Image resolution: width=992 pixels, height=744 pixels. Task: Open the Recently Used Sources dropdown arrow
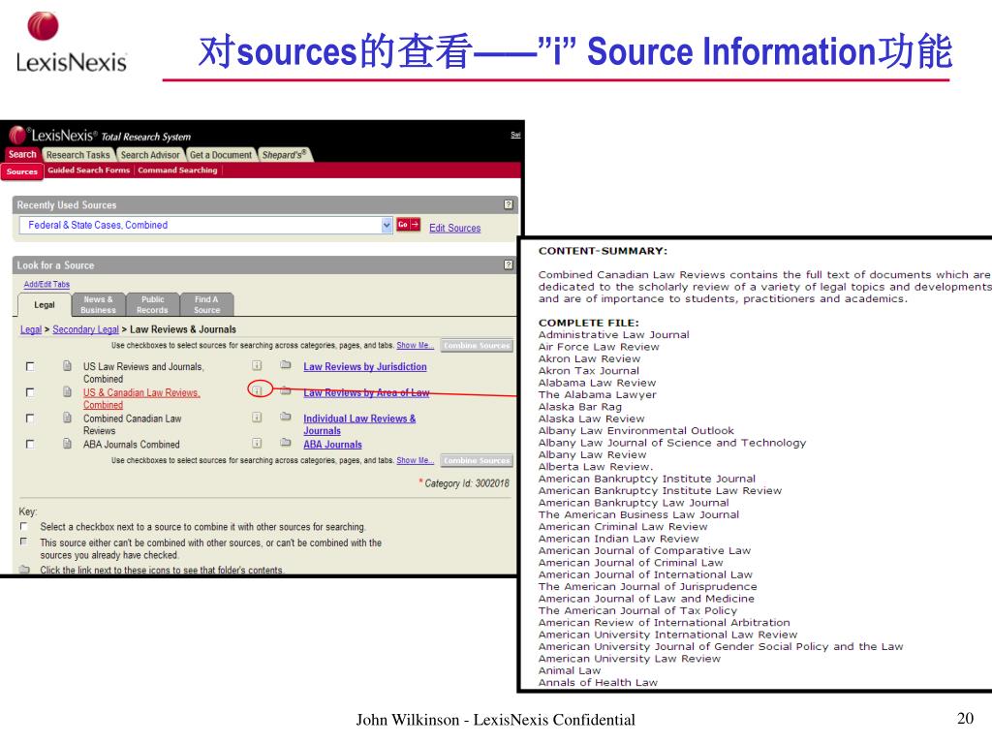pos(387,225)
